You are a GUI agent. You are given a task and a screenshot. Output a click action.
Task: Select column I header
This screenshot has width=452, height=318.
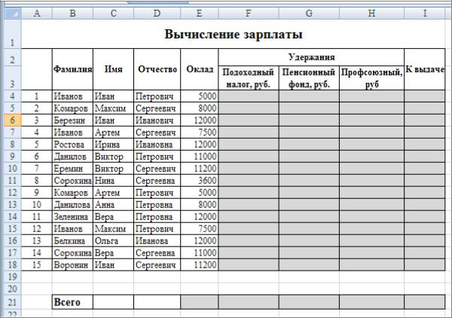[425, 14]
